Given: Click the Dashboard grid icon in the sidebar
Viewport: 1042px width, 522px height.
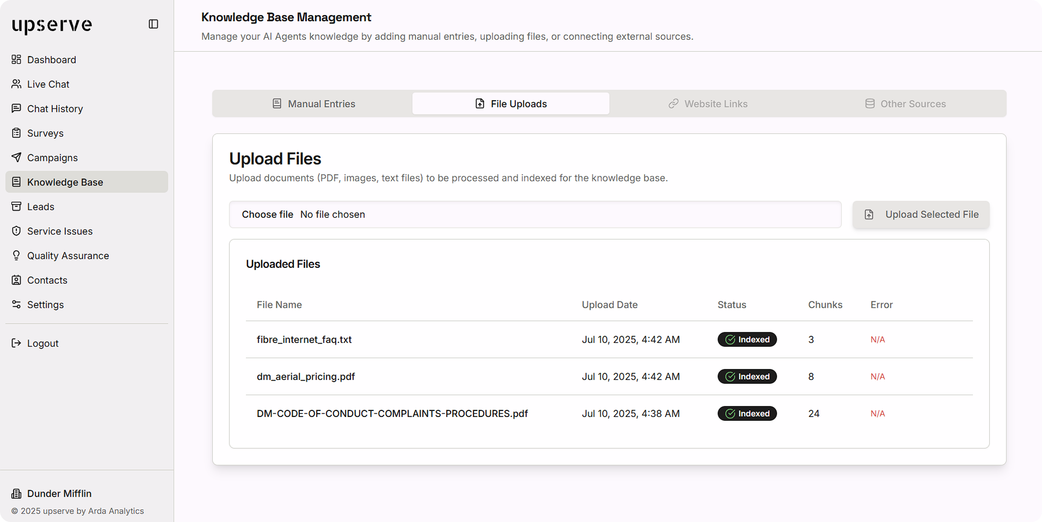Looking at the screenshot, I should (16, 59).
